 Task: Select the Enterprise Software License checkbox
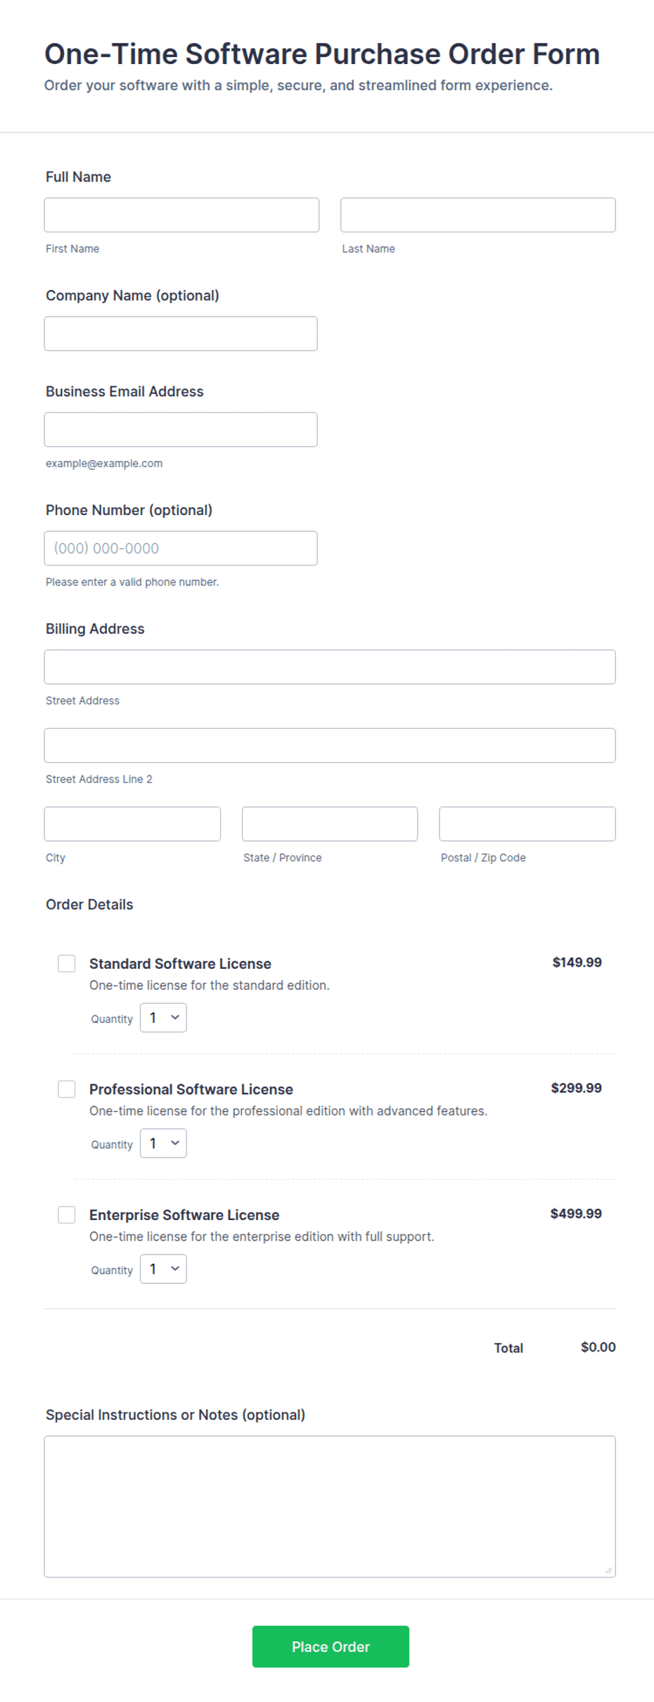pyautogui.click(x=67, y=1214)
